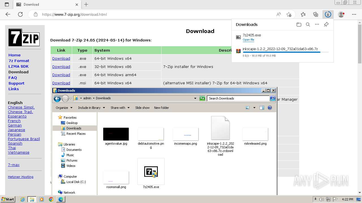The height and width of the screenshot is (203, 362).
Task: Search downloads via the magnifier icon
Action: [308, 25]
